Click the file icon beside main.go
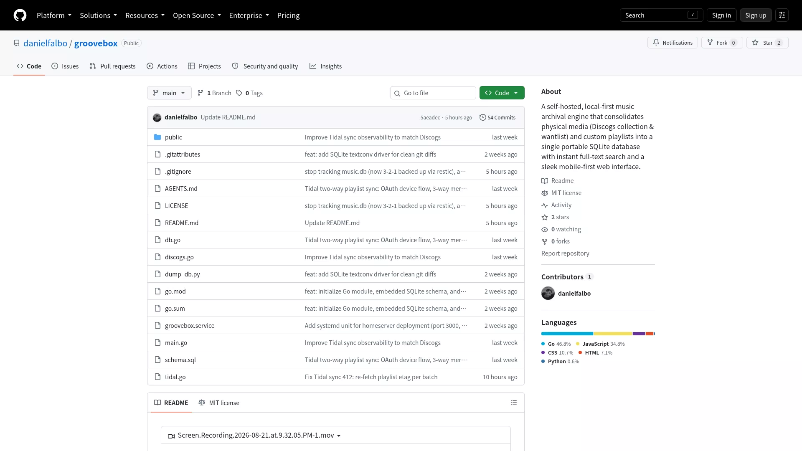Screen dimensions: 802x451 point(157,343)
